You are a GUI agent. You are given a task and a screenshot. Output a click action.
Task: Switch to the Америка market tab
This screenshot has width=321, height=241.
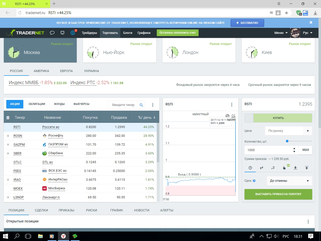pyautogui.click(x=41, y=71)
